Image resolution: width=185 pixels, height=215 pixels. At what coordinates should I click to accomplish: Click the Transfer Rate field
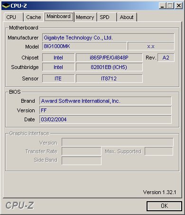(x=82, y=151)
